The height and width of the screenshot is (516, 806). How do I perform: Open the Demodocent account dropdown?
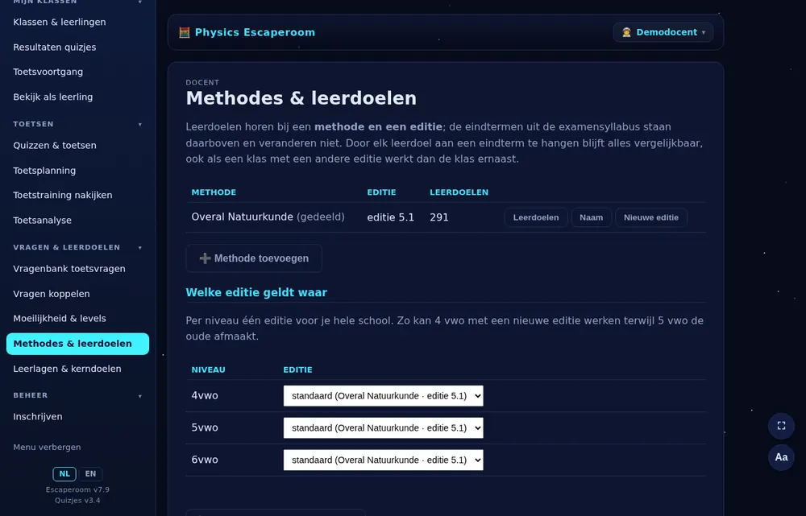coord(663,32)
